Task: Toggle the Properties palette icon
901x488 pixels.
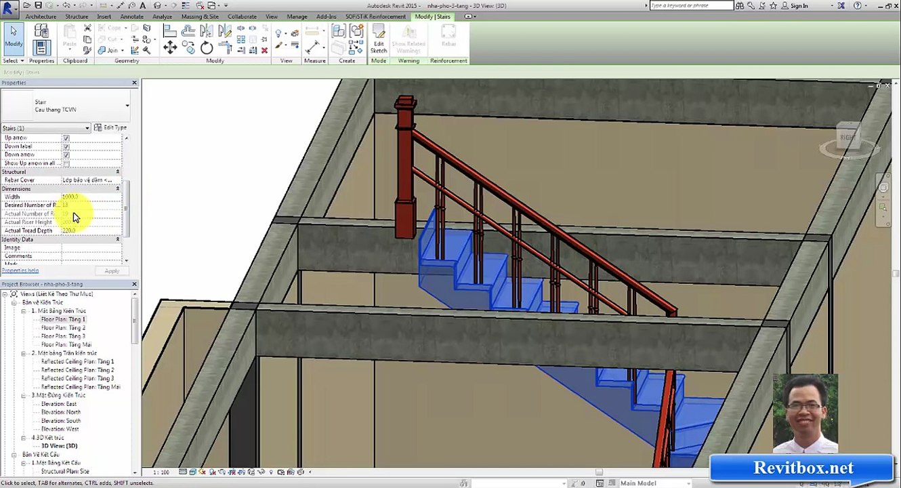Action: (41, 47)
